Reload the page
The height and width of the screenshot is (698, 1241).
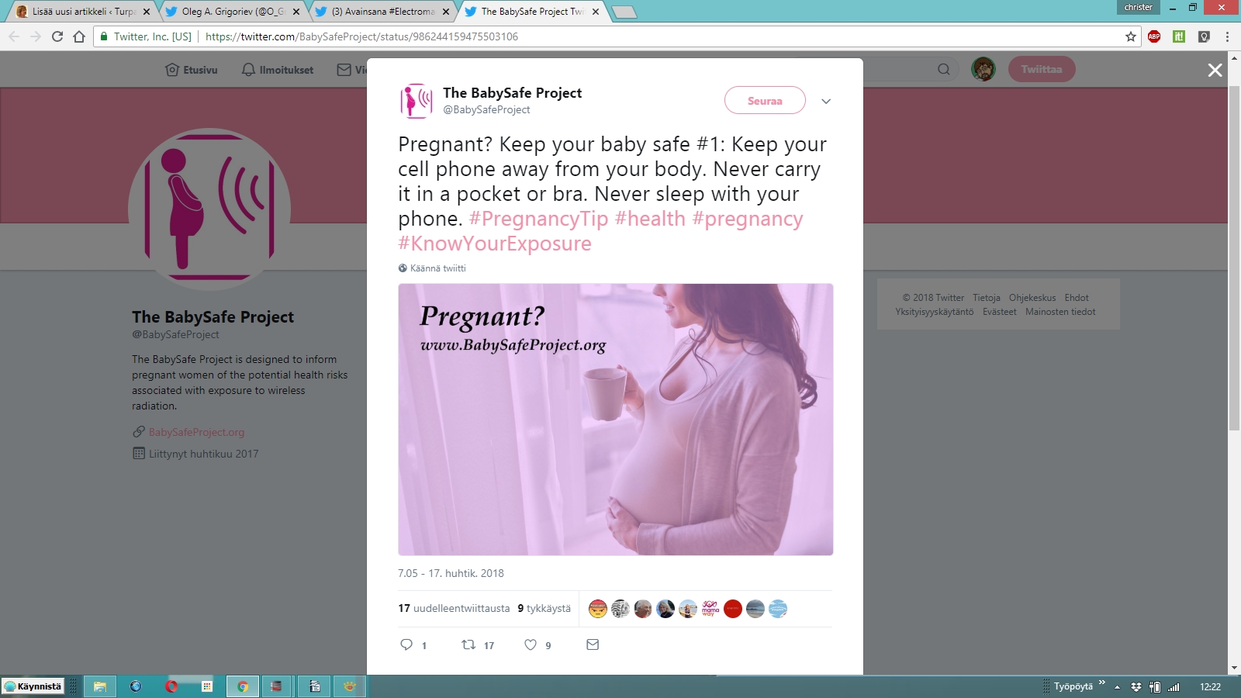(57, 36)
